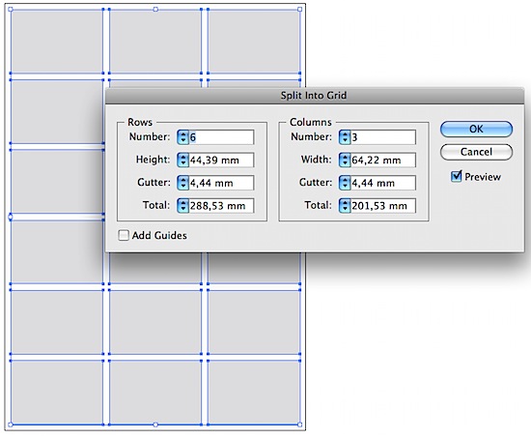The height and width of the screenshot is (439, 531).
Task: Click the Columns Total input field
Action: tap(383, 206)
